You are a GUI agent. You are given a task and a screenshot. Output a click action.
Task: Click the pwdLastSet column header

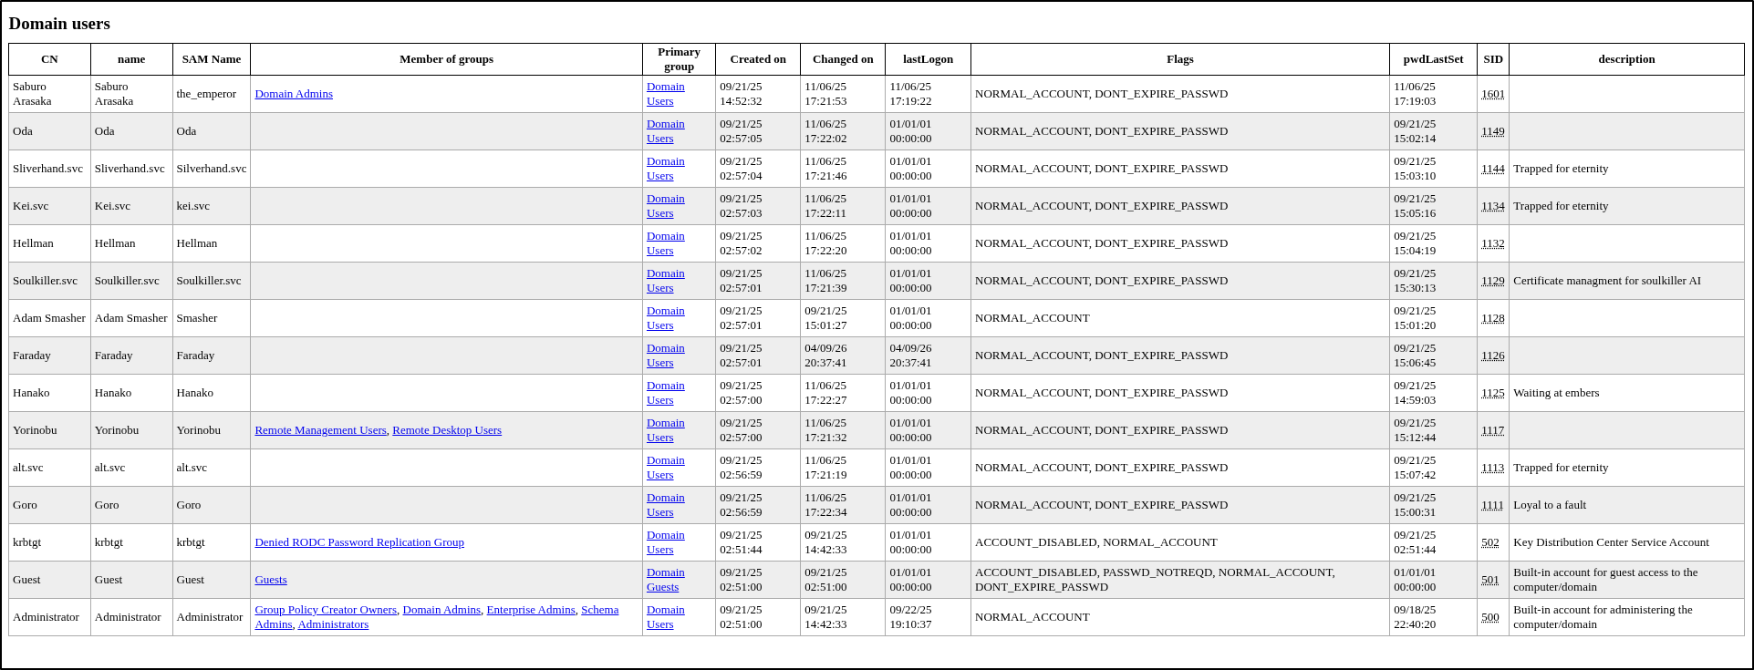click(1432, 59)
